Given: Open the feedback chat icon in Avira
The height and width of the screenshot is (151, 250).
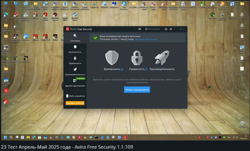Looking at the screenshot, I should (x=166, y=29).
